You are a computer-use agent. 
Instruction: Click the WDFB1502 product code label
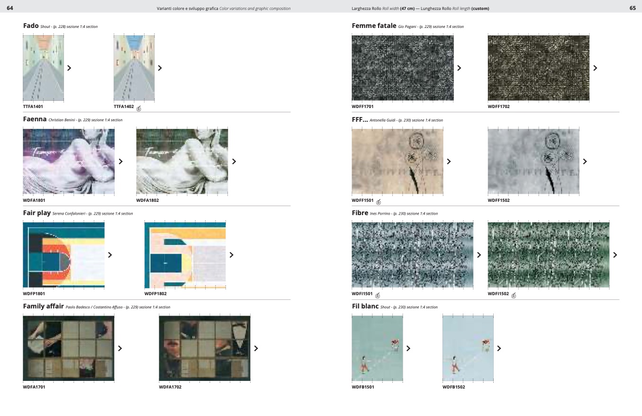[453, 387]
